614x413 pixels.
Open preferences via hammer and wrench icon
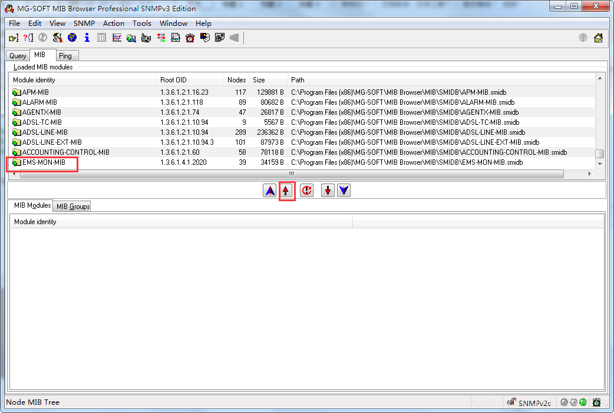coord(58,38)
